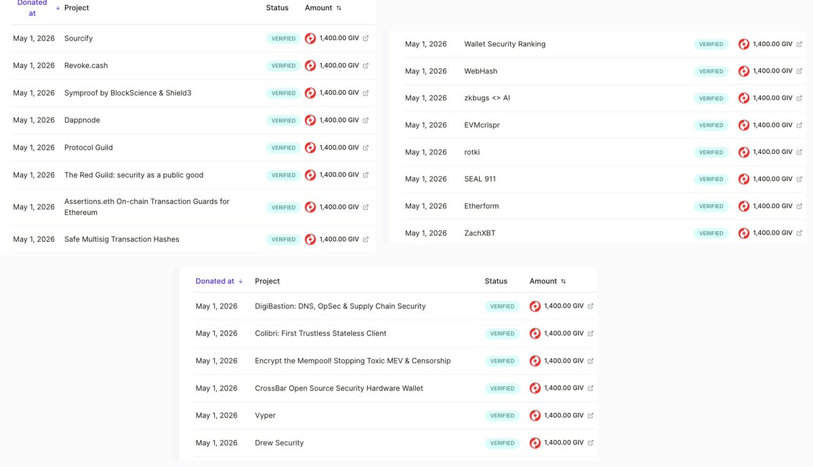The width and height of the screenshot is (813, 467).
Task: Click VERIFIED badge in DigiBastion row
Action: pyautogui.click(x=502, y=306)
